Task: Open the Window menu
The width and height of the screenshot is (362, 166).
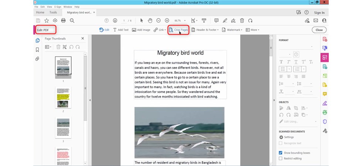Action: tap(68, 7)
